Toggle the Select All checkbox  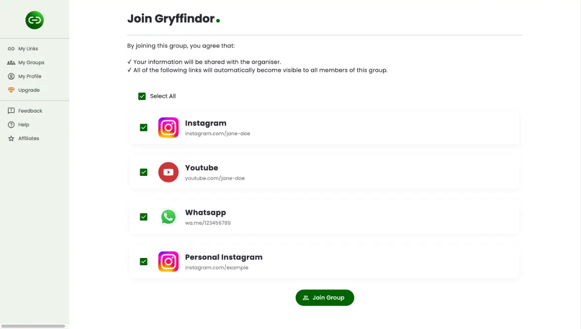[142, 96]
